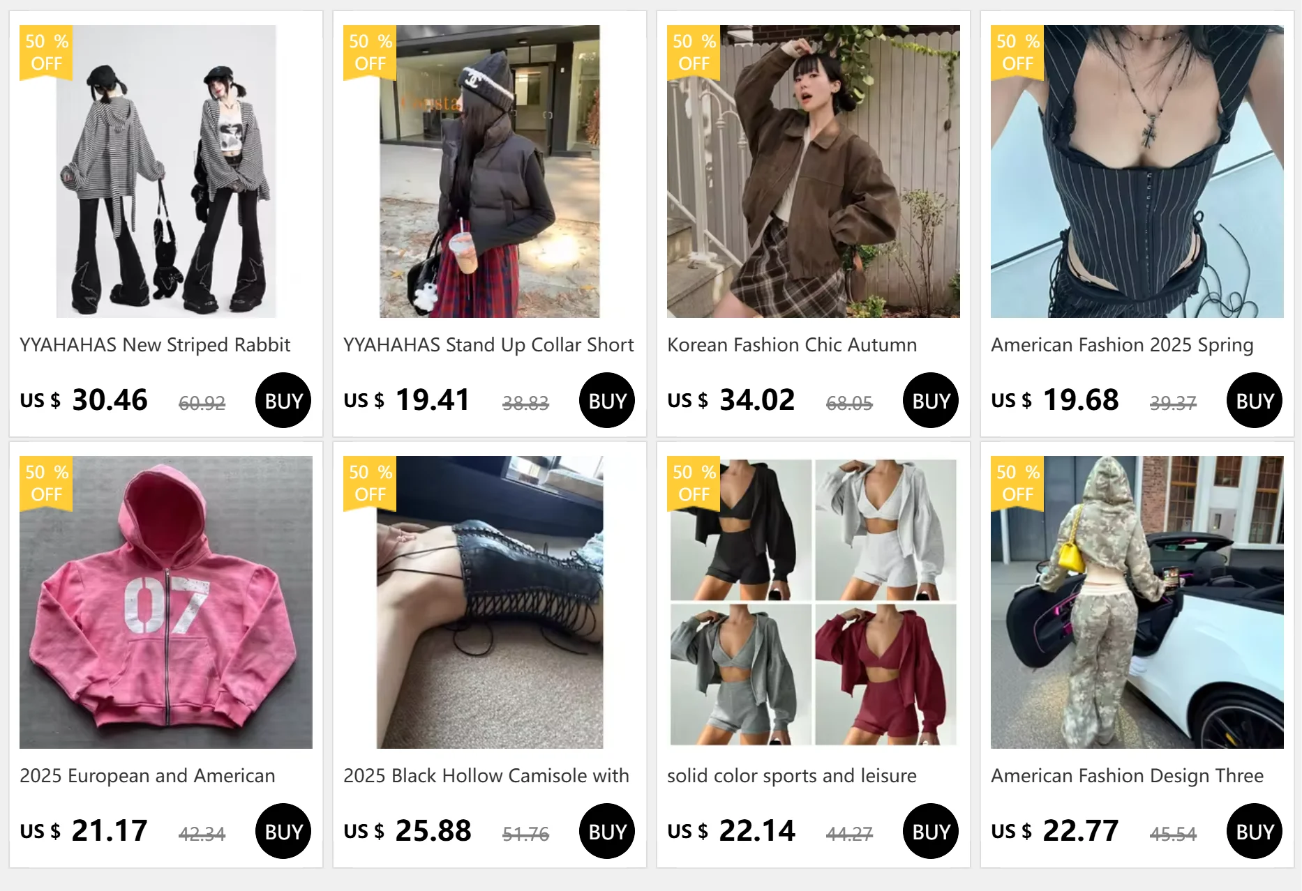
Task: Open the YYAHAHAS New Striped Rabbit title link
Action: coord(155,345)
